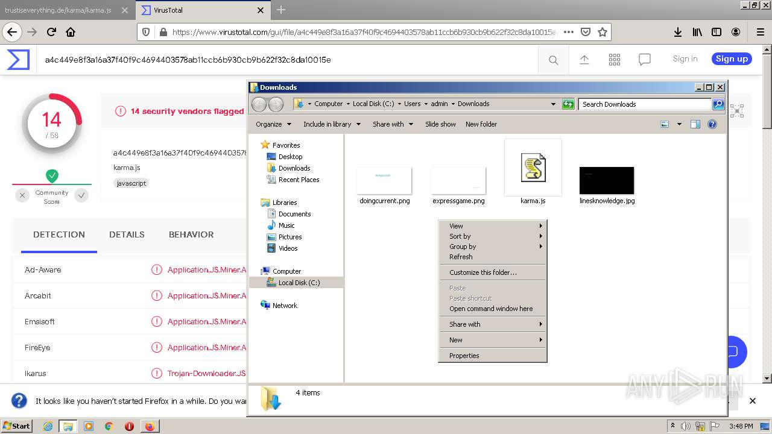
Task: Reload the page in Firefox
Action: tap(51, 32)
